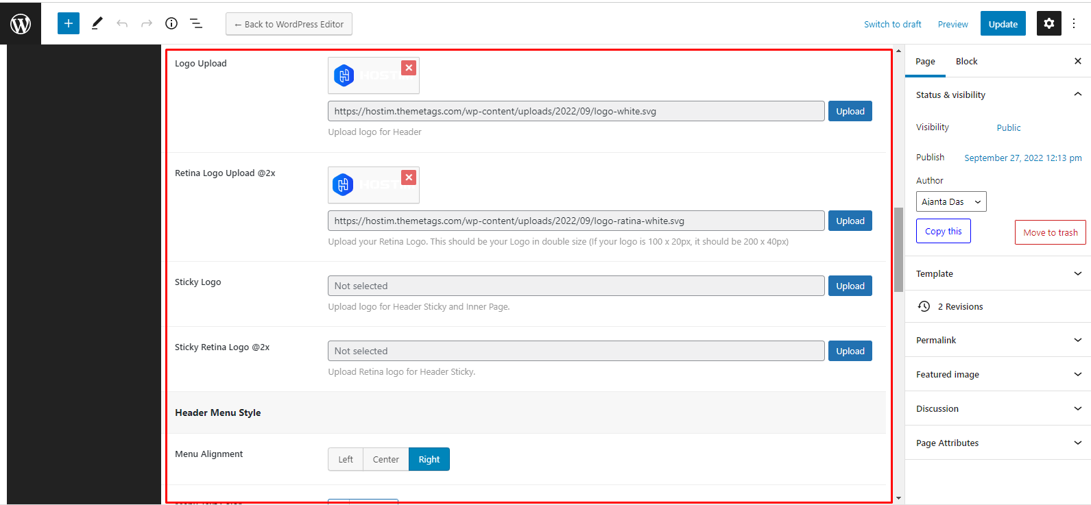The height and width of the screenshot is (505, 1091).
Task: Open the Author dropdown
Action: tap(951, 201)
